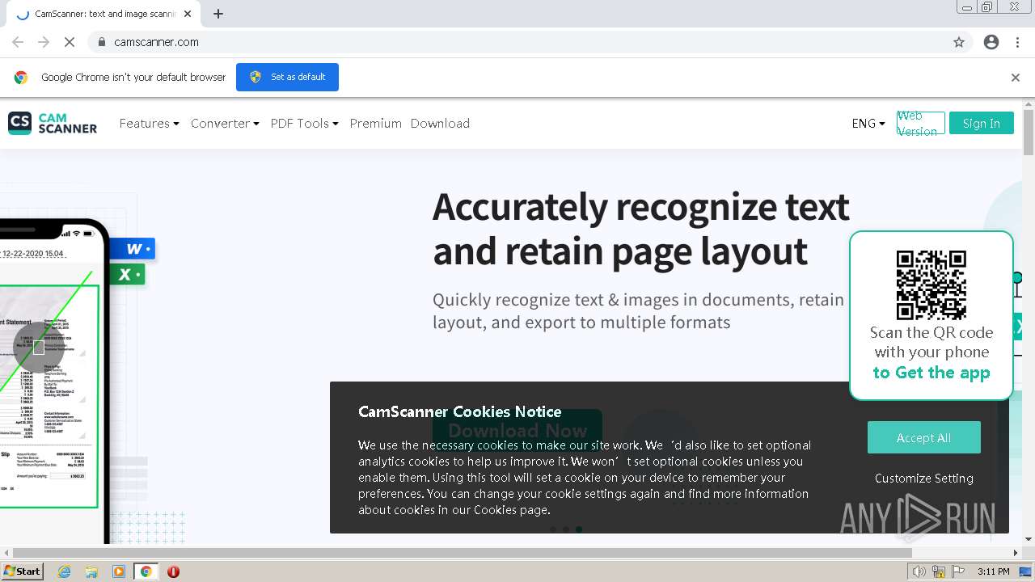Open the Chrome three-dot menu
This screenshot has width=1035, height=582.
(1017, 42)
